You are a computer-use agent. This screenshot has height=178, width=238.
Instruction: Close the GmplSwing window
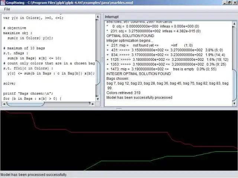pyautogui.click(x=235, y=3)
